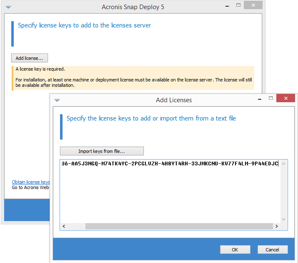Cancel the Add Licenses dialog
This screenshot has width=298, height=263.
(272, 250)
